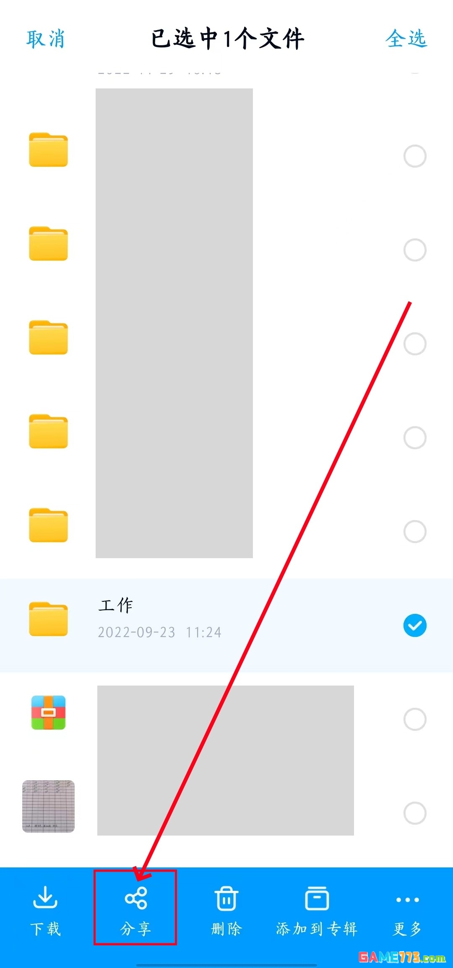Tap the 分享 share icon

coord(135,898)
